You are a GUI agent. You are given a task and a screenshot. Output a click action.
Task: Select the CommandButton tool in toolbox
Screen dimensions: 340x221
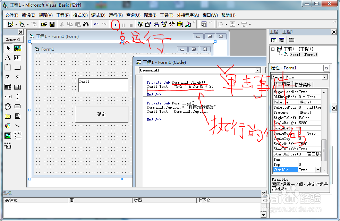click(x=18, y=67)
